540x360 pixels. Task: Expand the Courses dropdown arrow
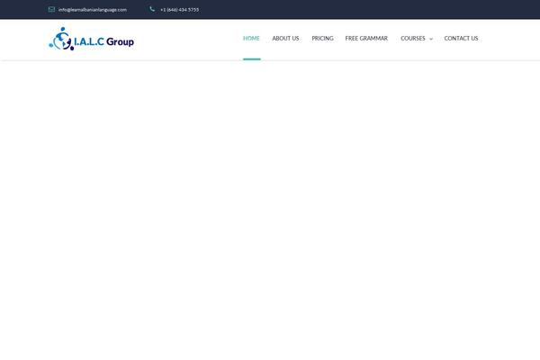click(x=431, y=39)
